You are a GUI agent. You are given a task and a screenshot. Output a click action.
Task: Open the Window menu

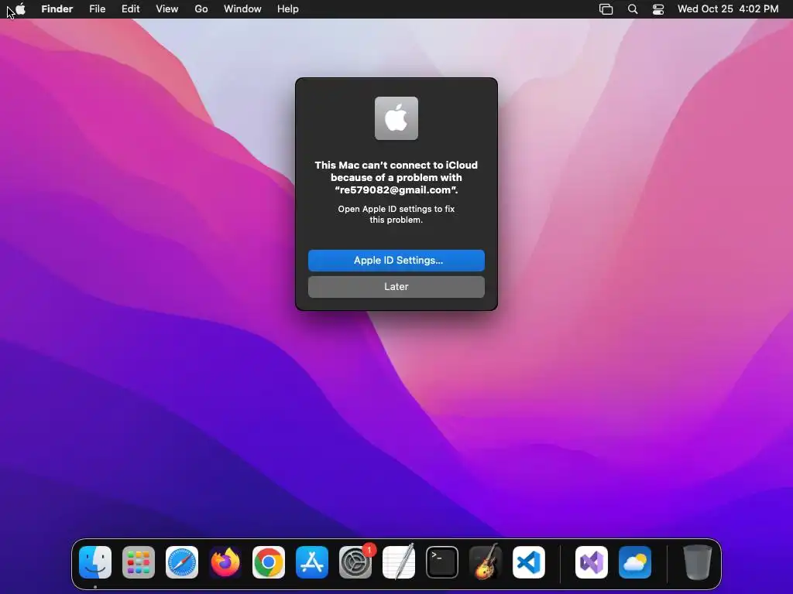coord(242,9)
